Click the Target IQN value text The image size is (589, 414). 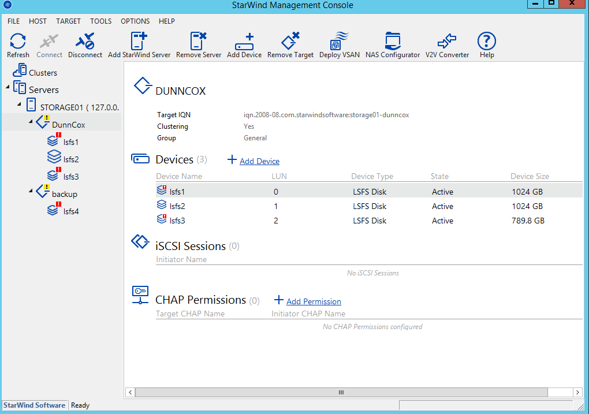326,115
